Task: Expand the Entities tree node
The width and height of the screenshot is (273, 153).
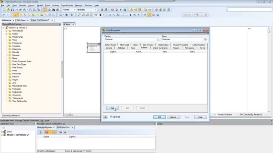Action: coord(6,34)
